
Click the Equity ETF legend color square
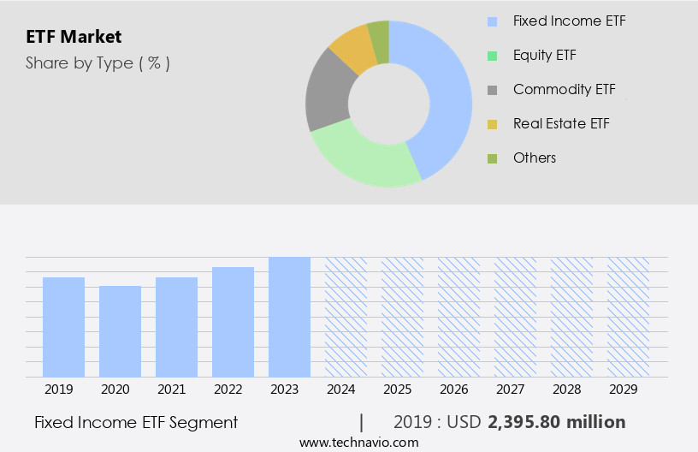point(492,56)
